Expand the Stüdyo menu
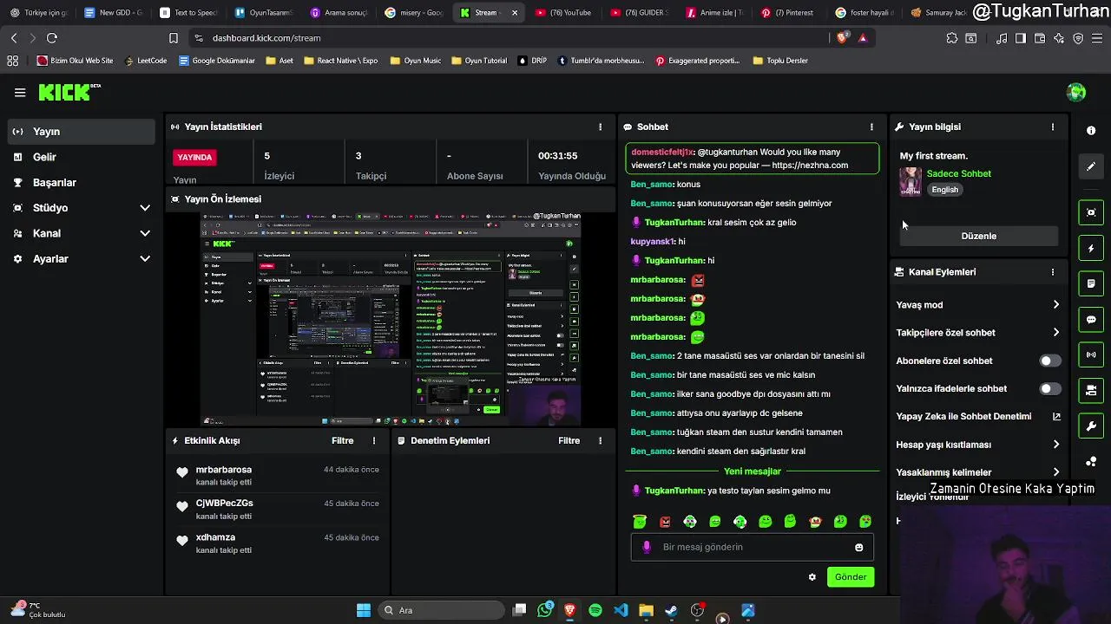The width and height of the screenshot is (1111, 624). 81,208
